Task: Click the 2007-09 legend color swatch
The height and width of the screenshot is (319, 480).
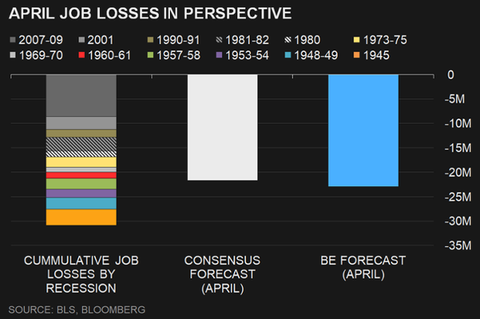Action: [x=16, y=39]
